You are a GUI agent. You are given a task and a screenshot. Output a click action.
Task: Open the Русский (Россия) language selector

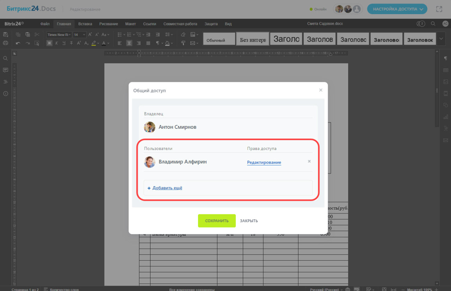pos(327,289)
